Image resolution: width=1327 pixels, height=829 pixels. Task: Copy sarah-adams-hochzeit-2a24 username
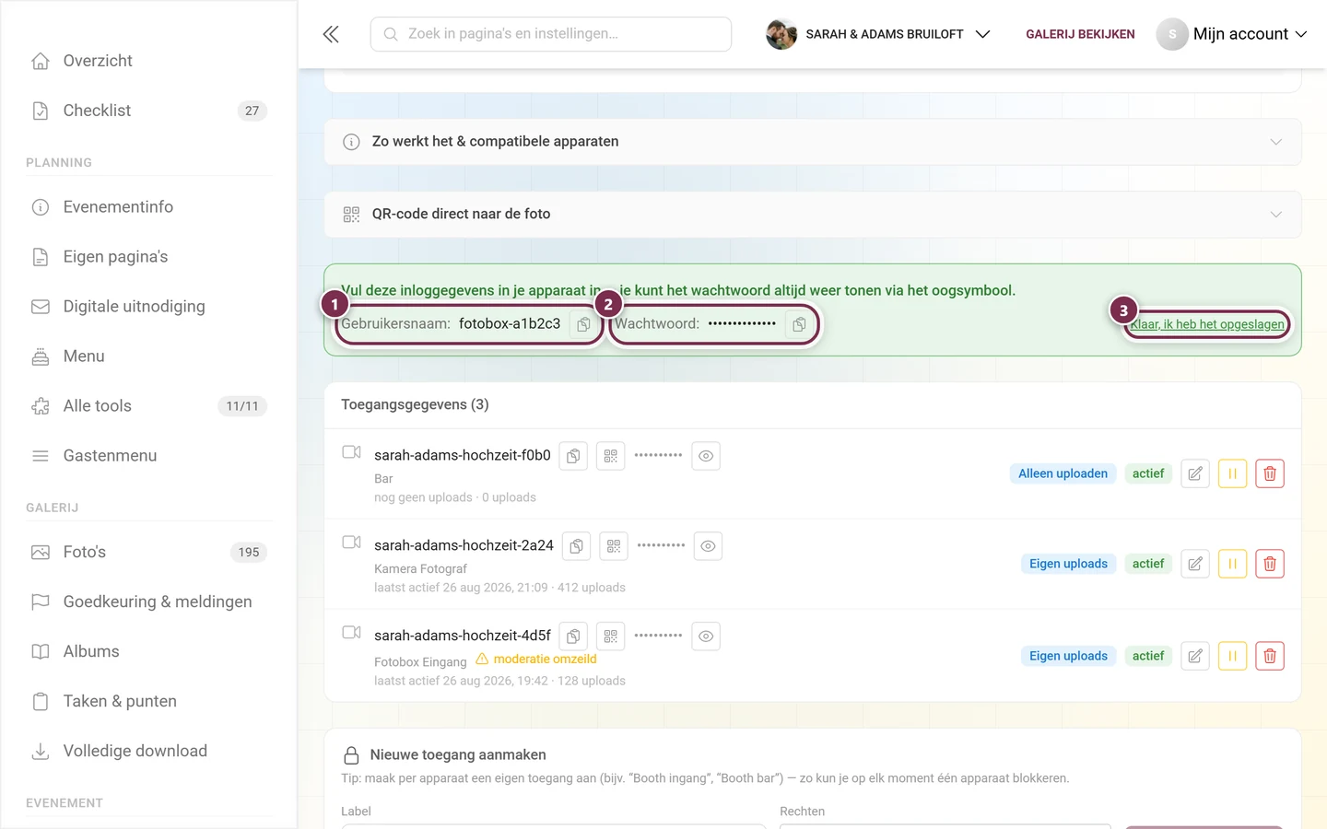pyautogui.click(x=576, y=546)
